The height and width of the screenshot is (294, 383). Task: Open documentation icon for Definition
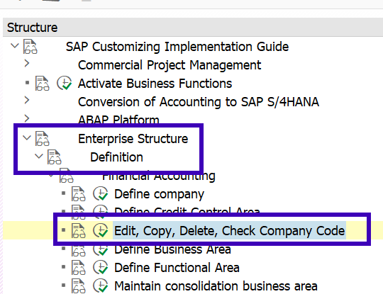[x=54, y=157]
